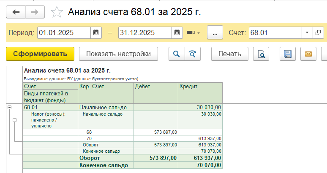The width and height of the screenshot is (327, 173).
Task: Collapse the Налог (взносы) subgroup
Action: point(15,120)
